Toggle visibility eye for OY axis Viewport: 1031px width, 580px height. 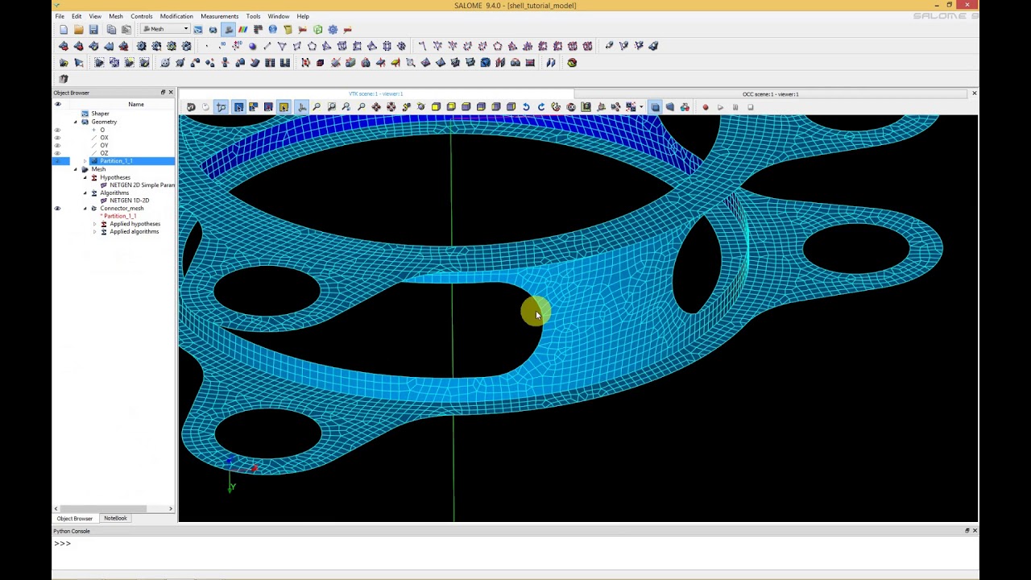click(x=57, y=145)
